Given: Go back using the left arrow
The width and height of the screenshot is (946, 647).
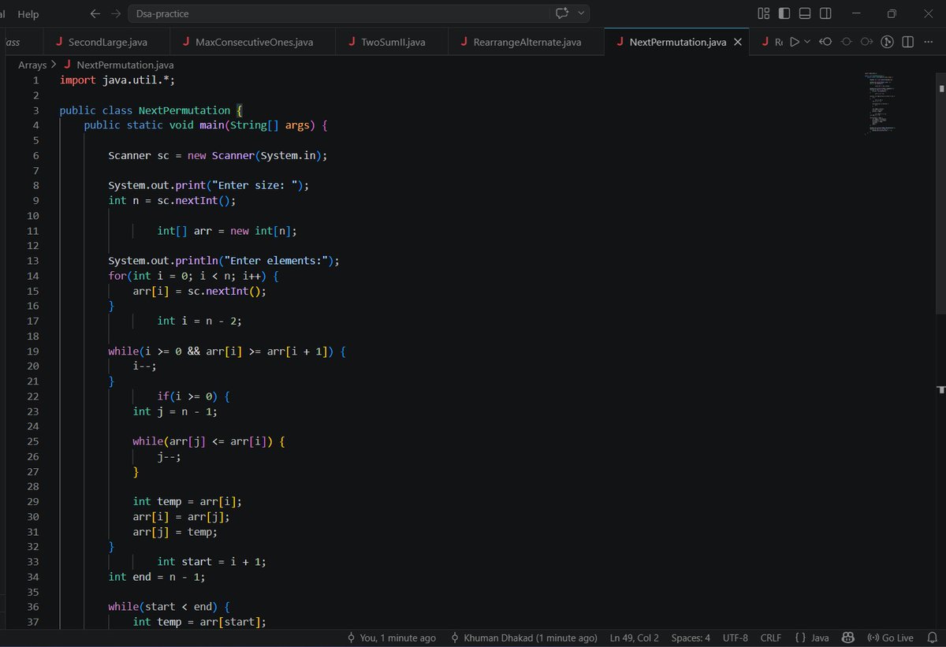Looking at the screenshot, I should point(95,13).
